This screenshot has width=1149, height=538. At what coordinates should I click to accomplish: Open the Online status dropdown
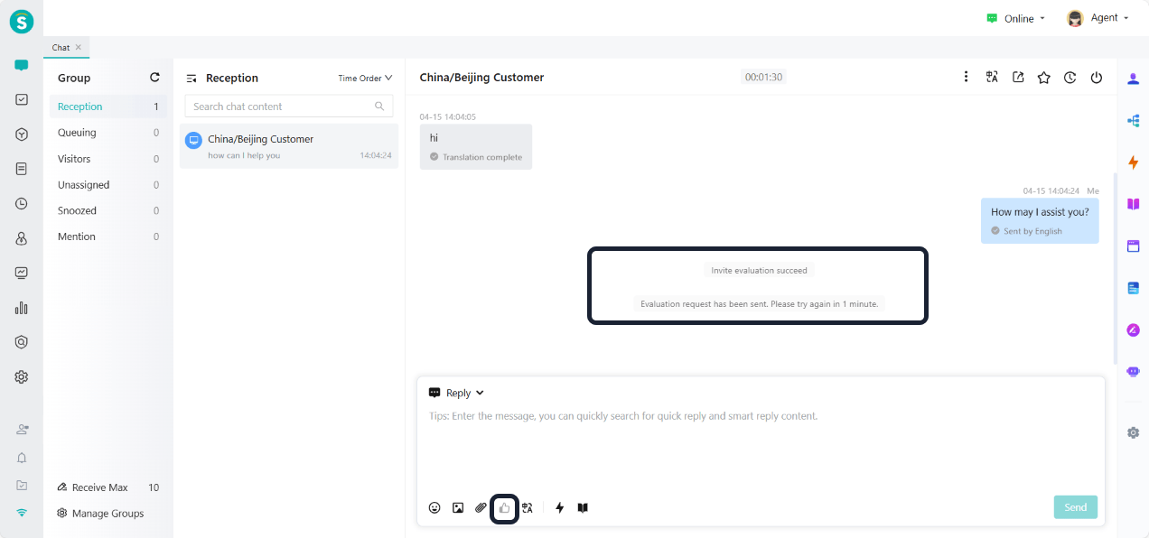pos(1016,18)
